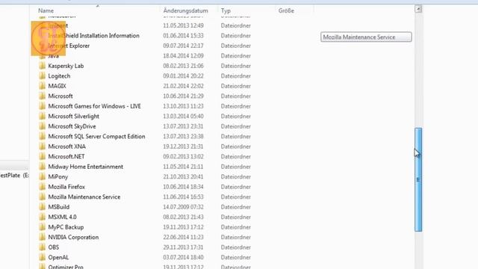The width and height of the screenshot is (478, 269).
Task: Click the Mozilla Firefox folder name
Action: tap(66, 187)
